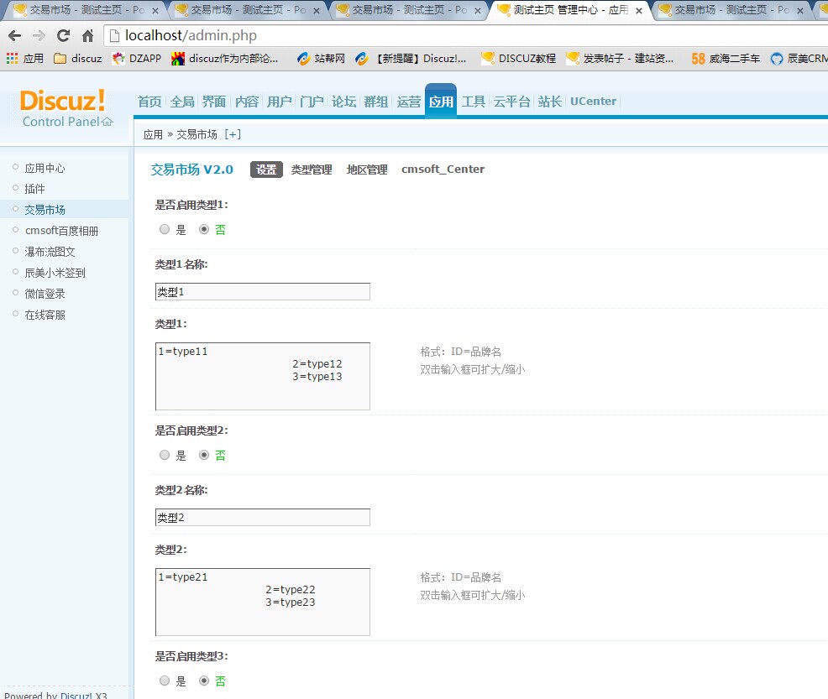Open the 运营 admin menu
This screenshot has height=699, width=828.
point(409,102)
